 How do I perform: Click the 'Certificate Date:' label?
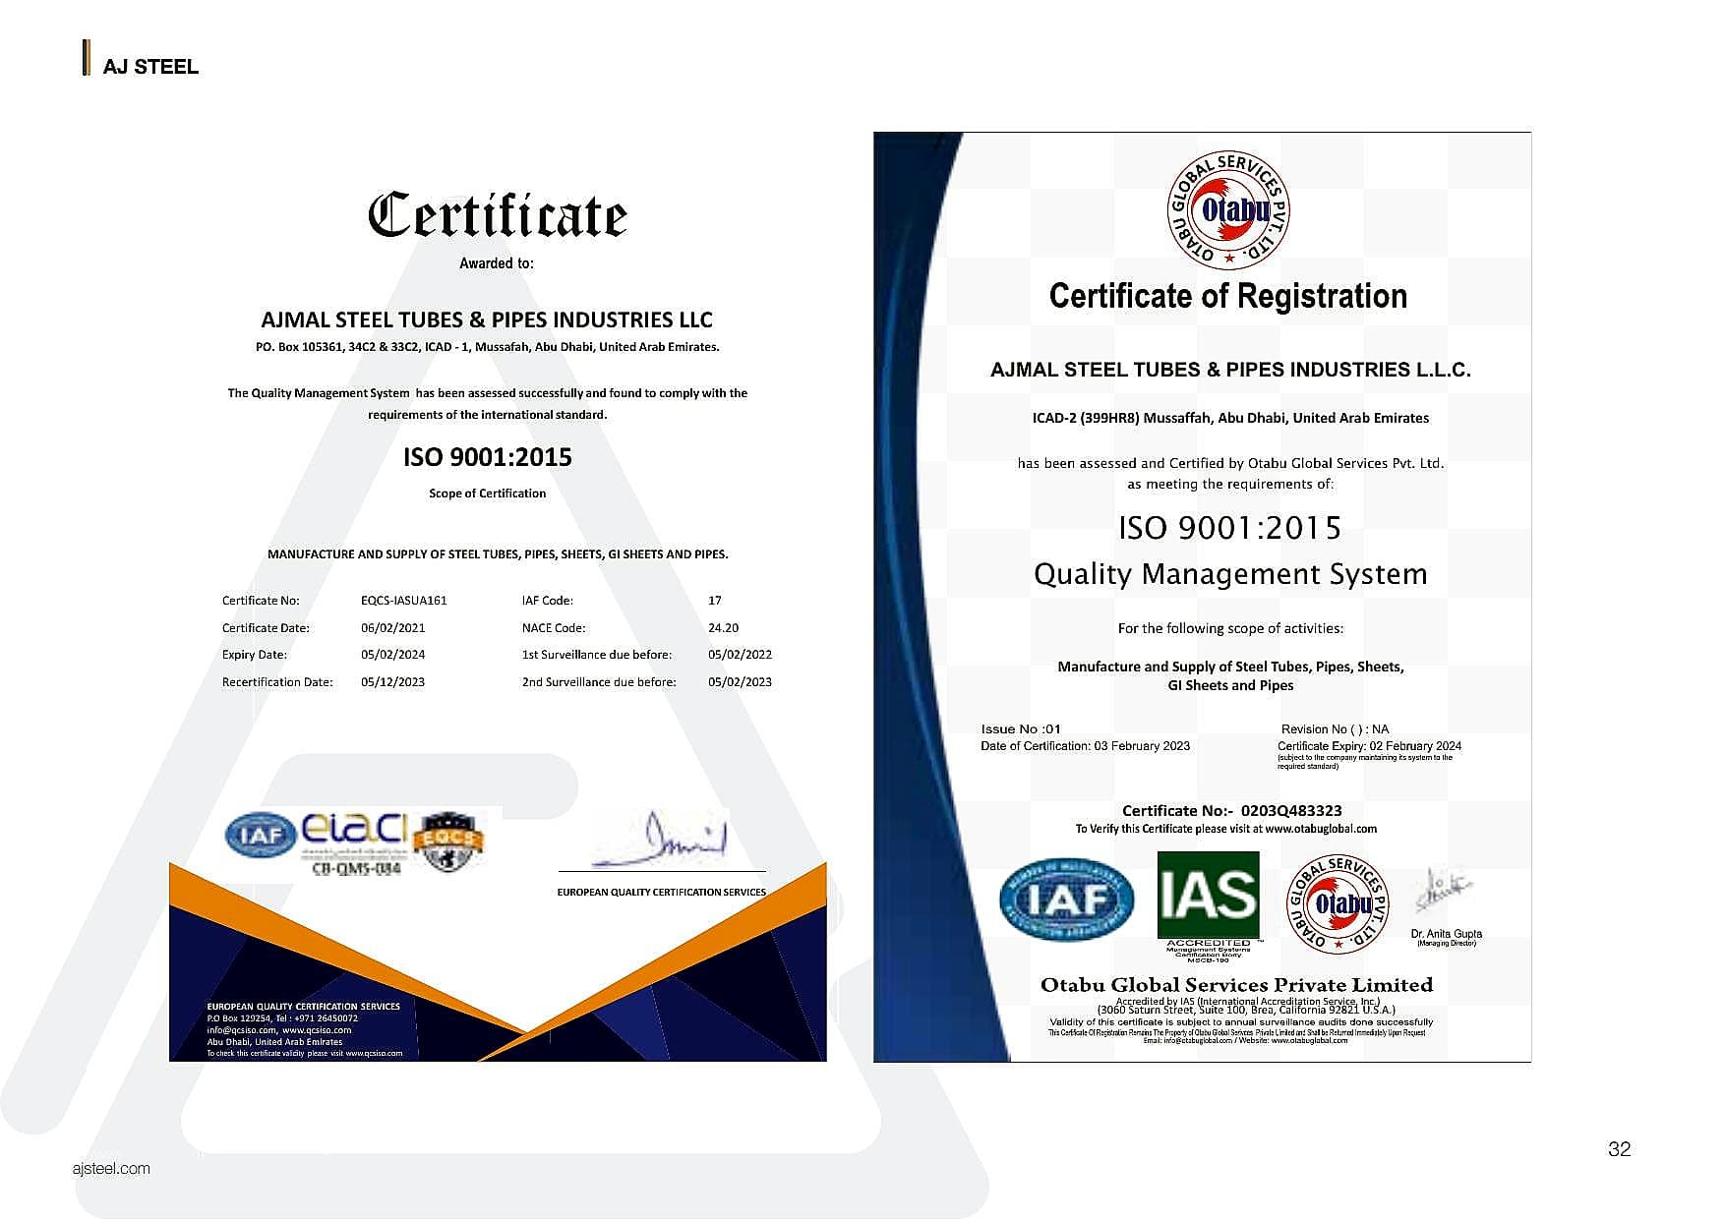pyautogui.click(x=266, y=628)
